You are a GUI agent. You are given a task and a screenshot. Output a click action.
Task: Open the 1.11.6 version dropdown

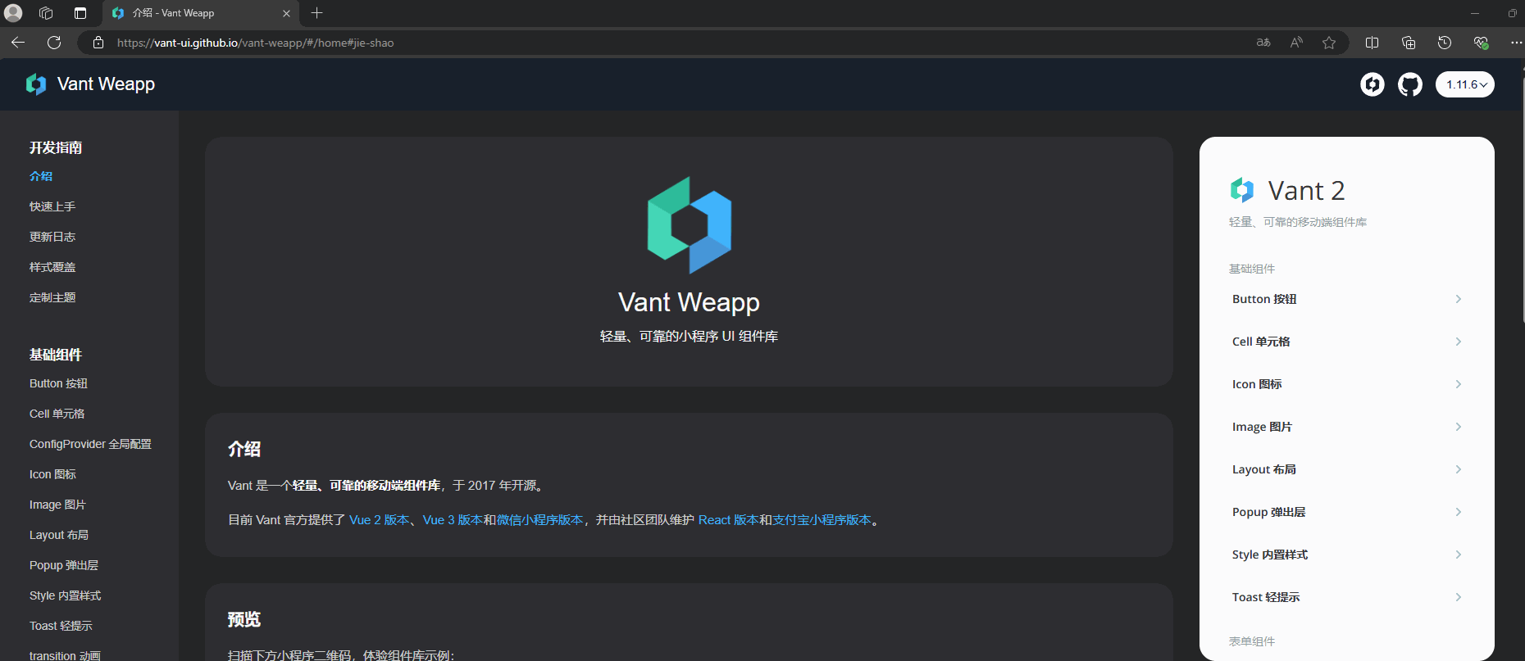pyautogui.click(x=1465, y=84)
